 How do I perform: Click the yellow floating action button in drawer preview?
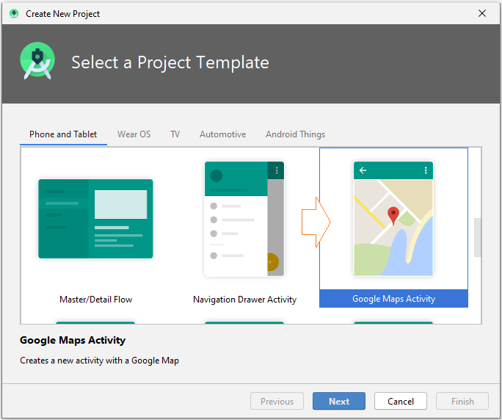(x=272, y=261)
